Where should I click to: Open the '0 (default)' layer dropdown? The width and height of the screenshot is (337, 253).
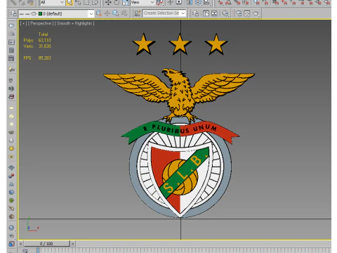point(56,14)
